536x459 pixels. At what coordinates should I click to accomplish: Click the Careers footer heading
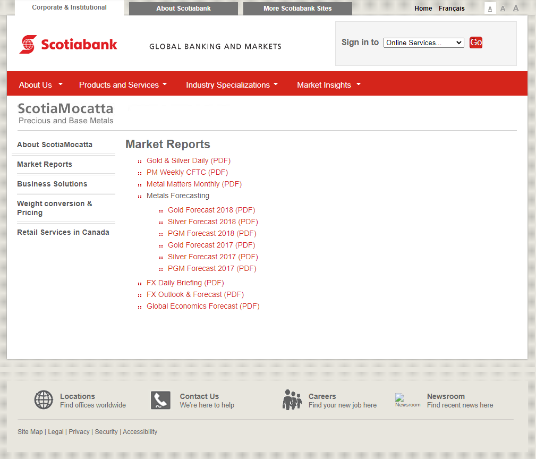(322, 396)
